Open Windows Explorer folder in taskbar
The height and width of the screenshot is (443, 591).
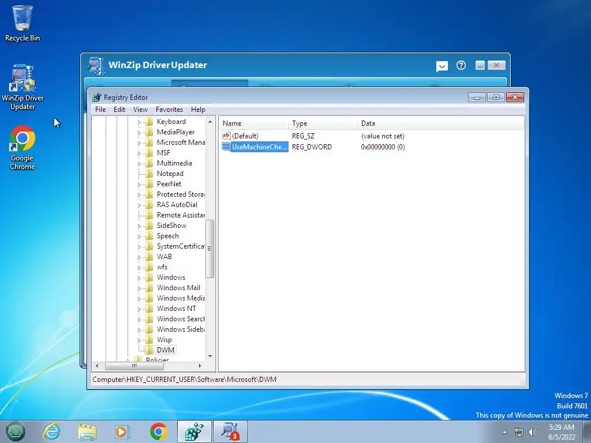[87, 431]
